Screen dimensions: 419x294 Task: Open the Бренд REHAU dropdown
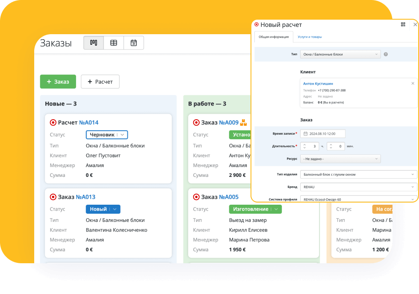pyautogui.click(x=358, y=187)
